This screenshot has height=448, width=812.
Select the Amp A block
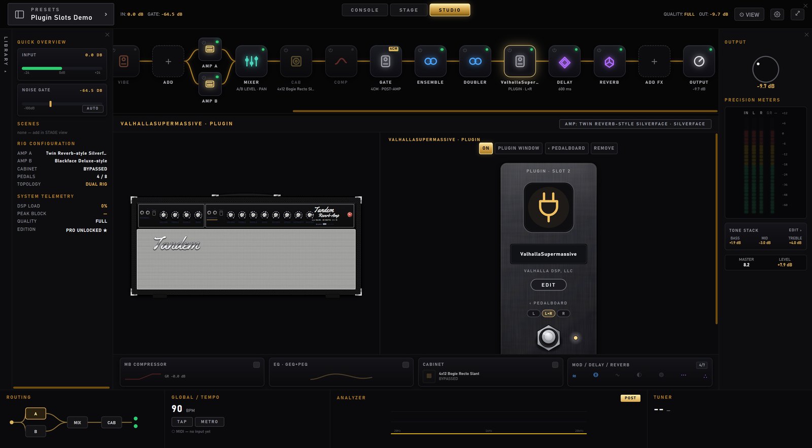tap(210, 49)
